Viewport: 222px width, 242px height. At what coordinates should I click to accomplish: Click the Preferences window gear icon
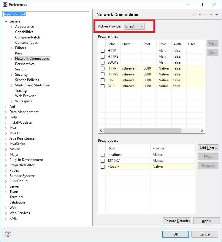click(5, 4)
